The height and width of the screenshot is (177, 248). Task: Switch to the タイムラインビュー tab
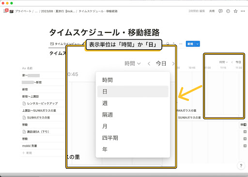65,44
